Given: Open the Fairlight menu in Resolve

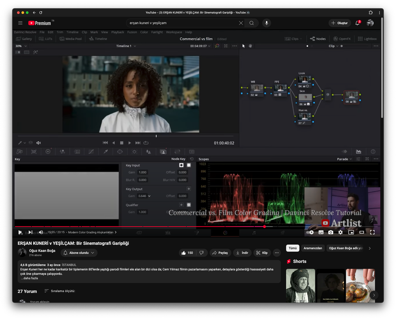Looking at the screenshot, I should (157, 32).
